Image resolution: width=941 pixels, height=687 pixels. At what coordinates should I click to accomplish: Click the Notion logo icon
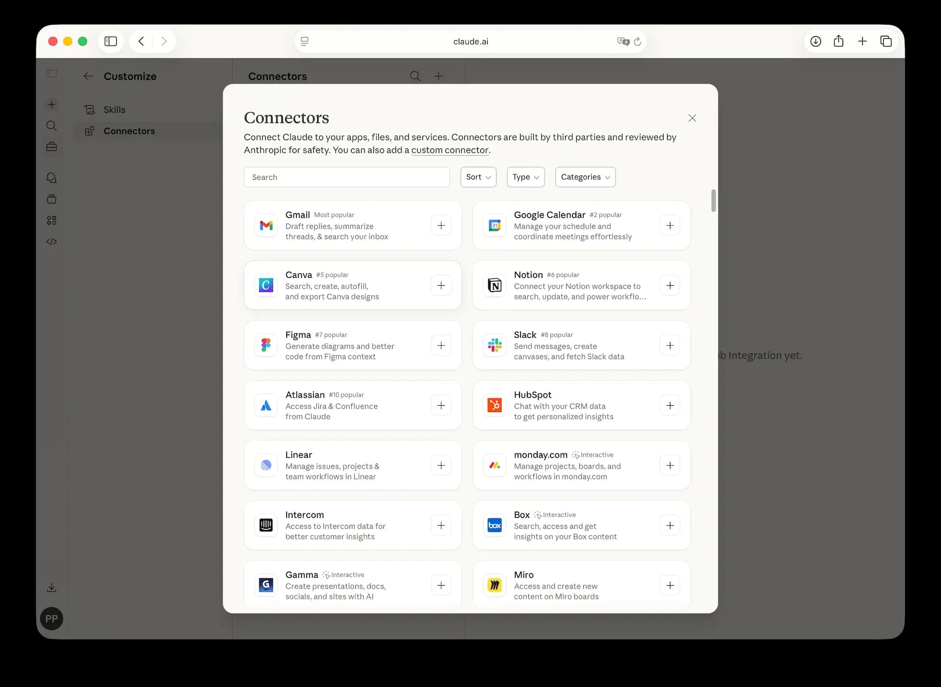(x=495, y=285)
